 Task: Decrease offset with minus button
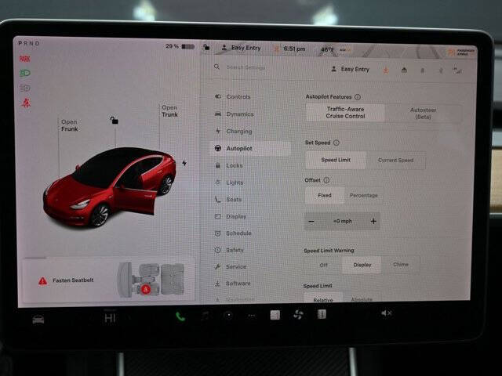coord(311,221)
